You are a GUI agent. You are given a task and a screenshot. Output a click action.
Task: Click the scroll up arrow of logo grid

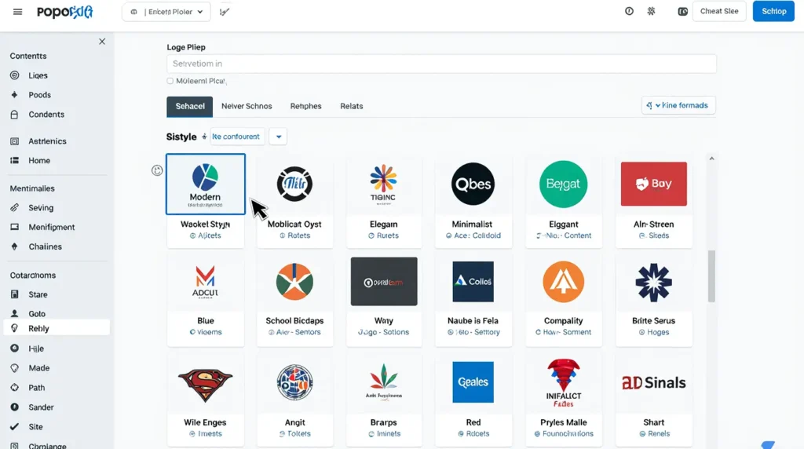pyautogui.click(x=711, y=159)
